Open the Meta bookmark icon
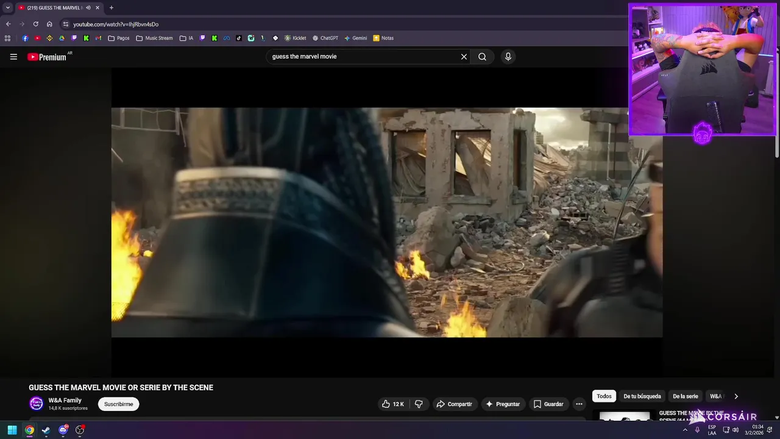This screenshot has height=439, width=780. [x=226, y=38]
